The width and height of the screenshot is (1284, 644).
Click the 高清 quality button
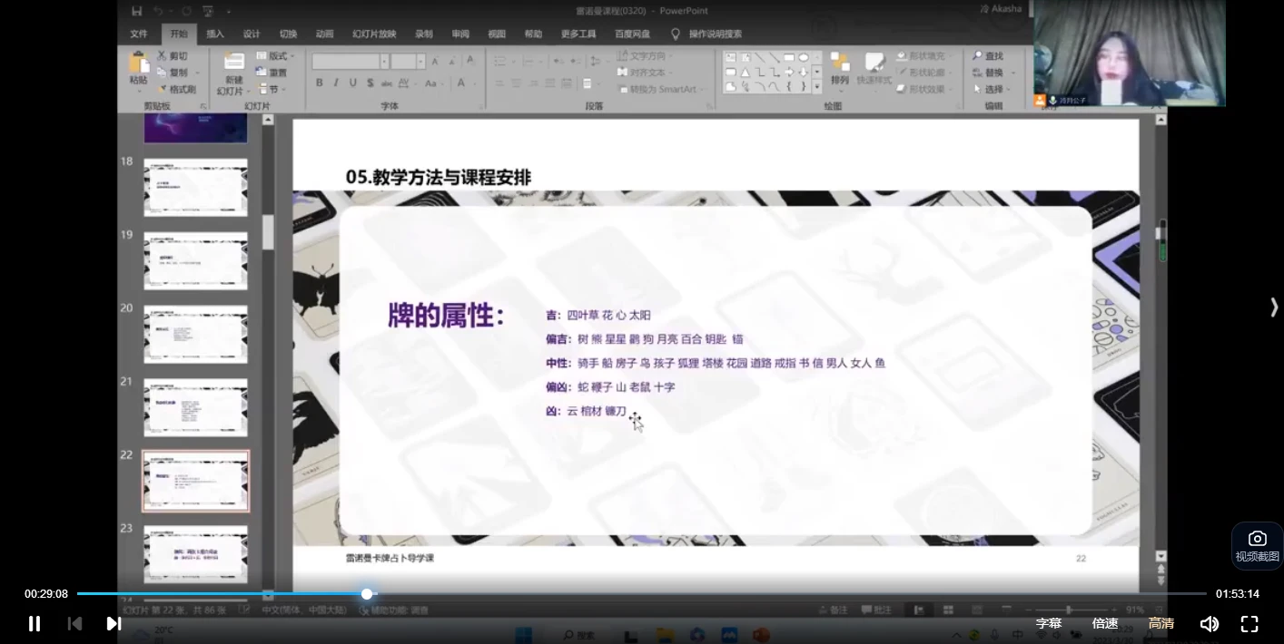pyautogui.click(x=1161, y=623)
